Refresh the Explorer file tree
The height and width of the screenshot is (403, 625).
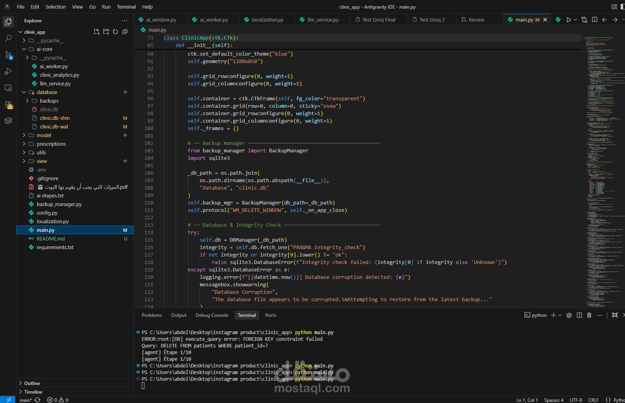(x=115, y=32)
